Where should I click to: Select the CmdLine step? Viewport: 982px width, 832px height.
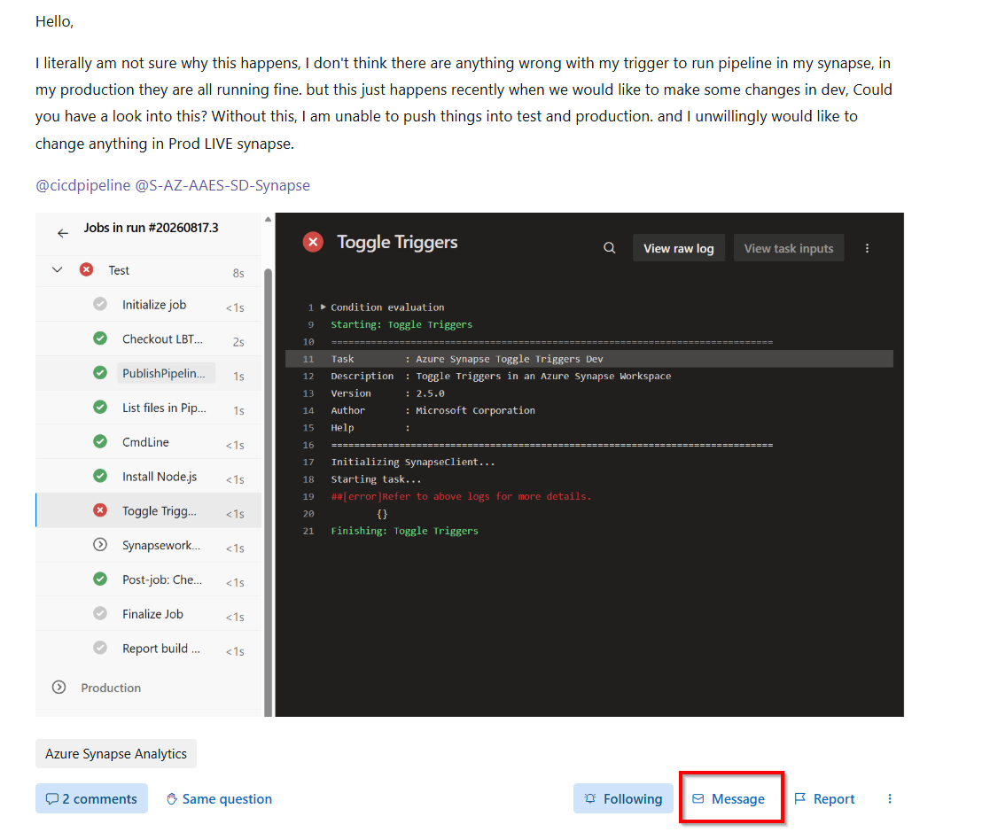(x=148, y=443)
